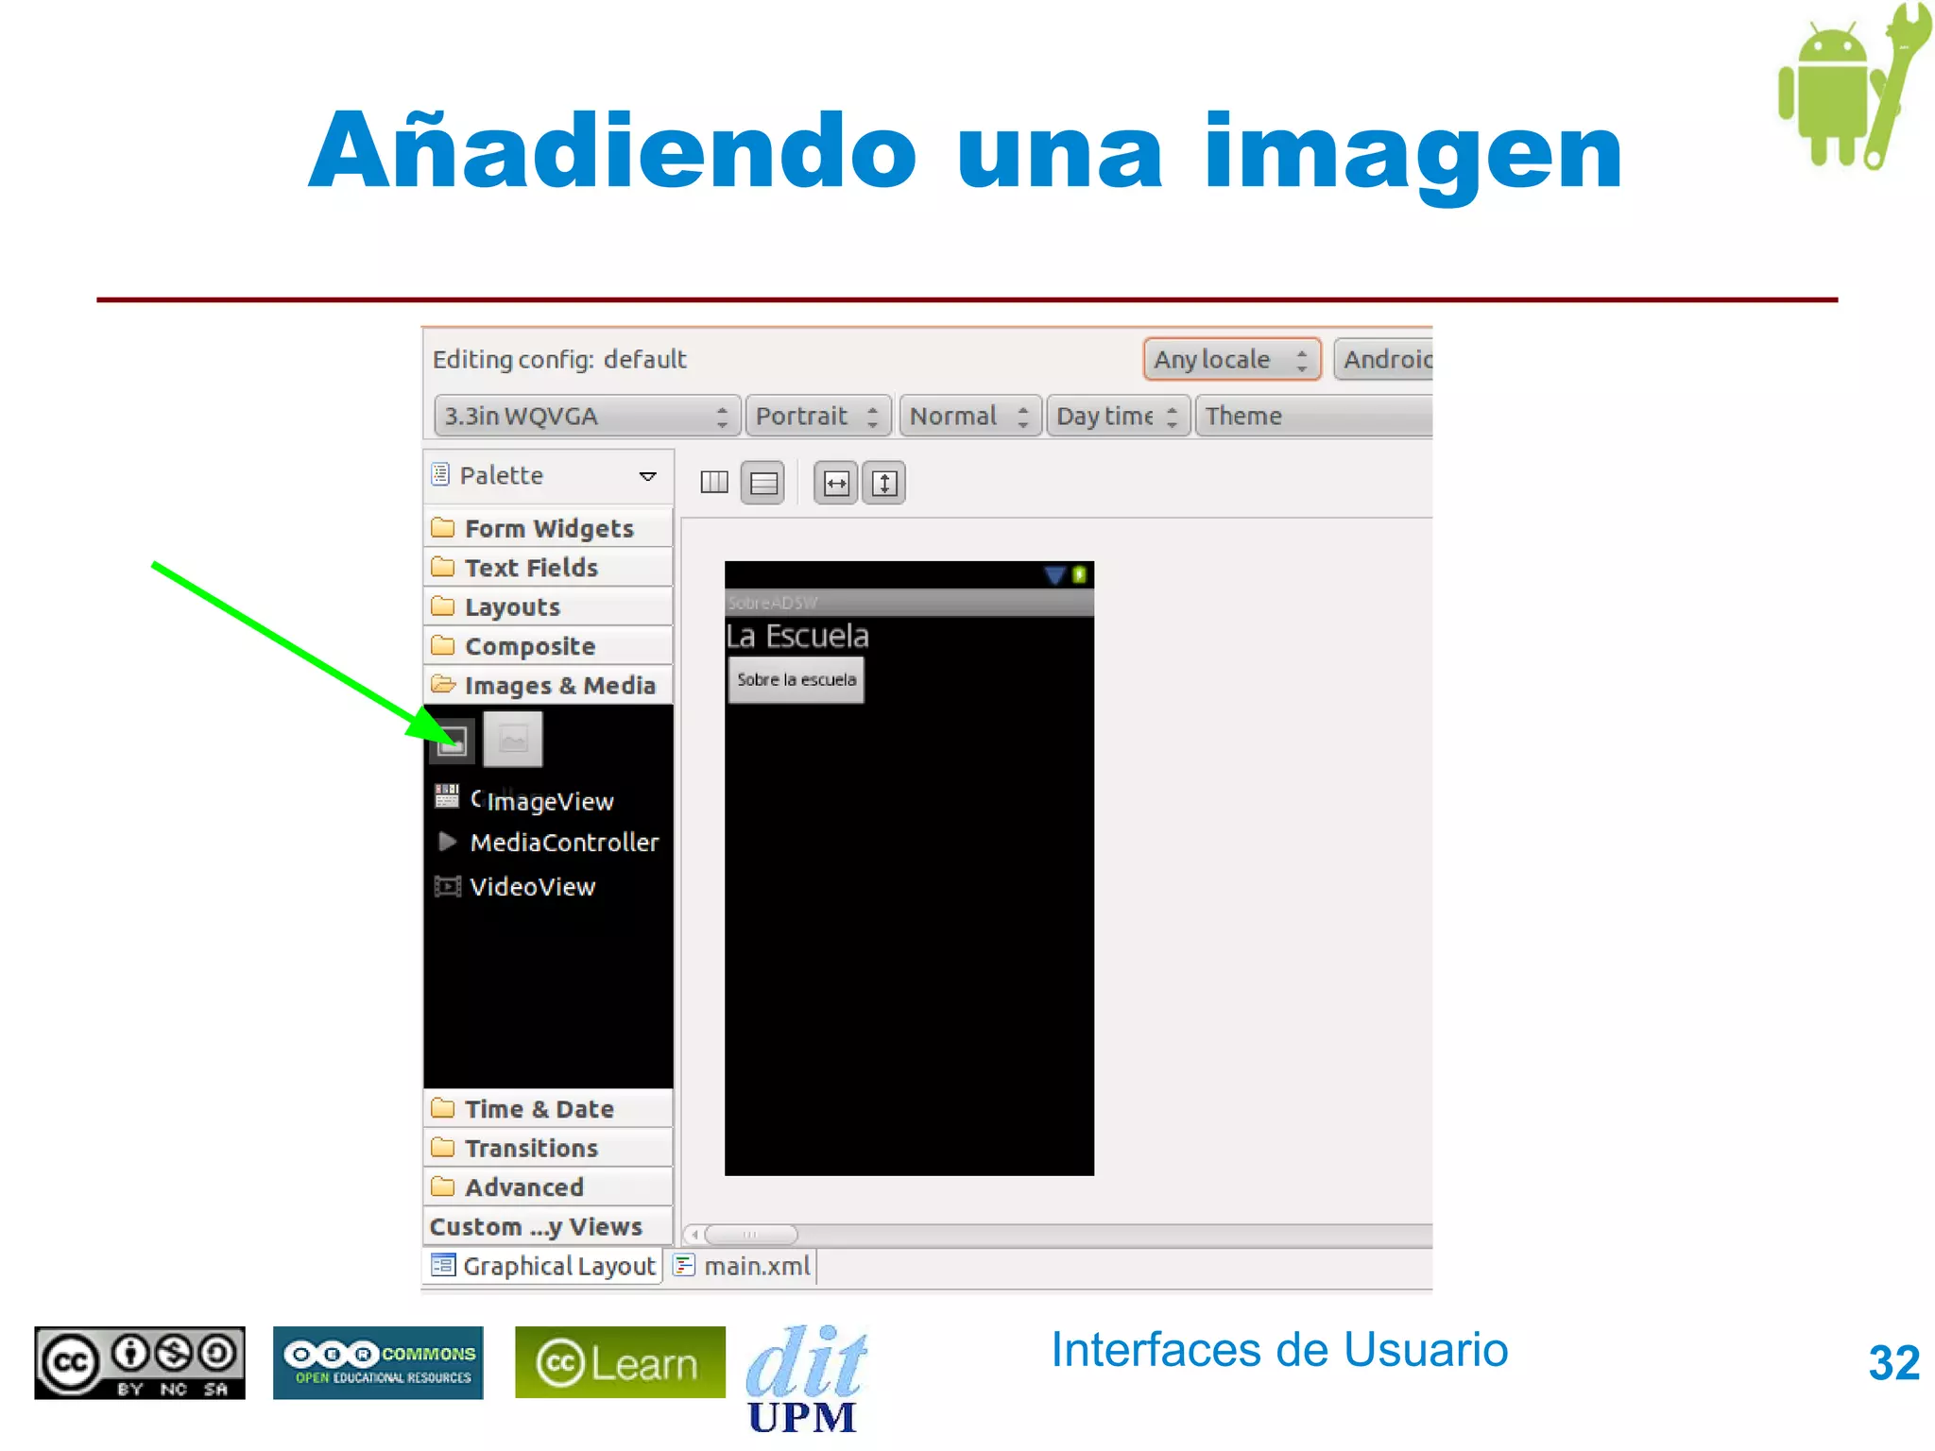Viewport: 1935px width, 1451px height.
Task: Select the La Escuela text in preview
Action: (x=797, y=636)
